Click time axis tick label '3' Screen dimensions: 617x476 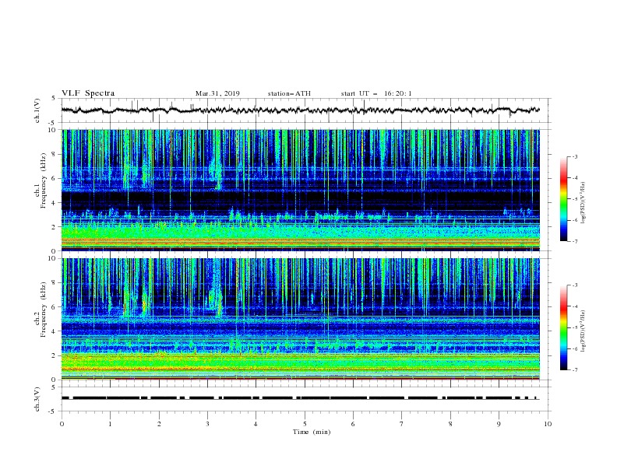[x=208, y=424]
